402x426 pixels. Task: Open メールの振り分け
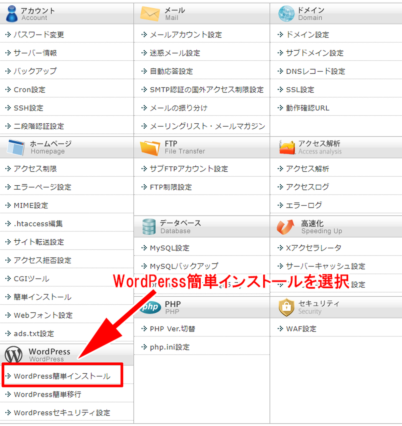pos(179,108)
